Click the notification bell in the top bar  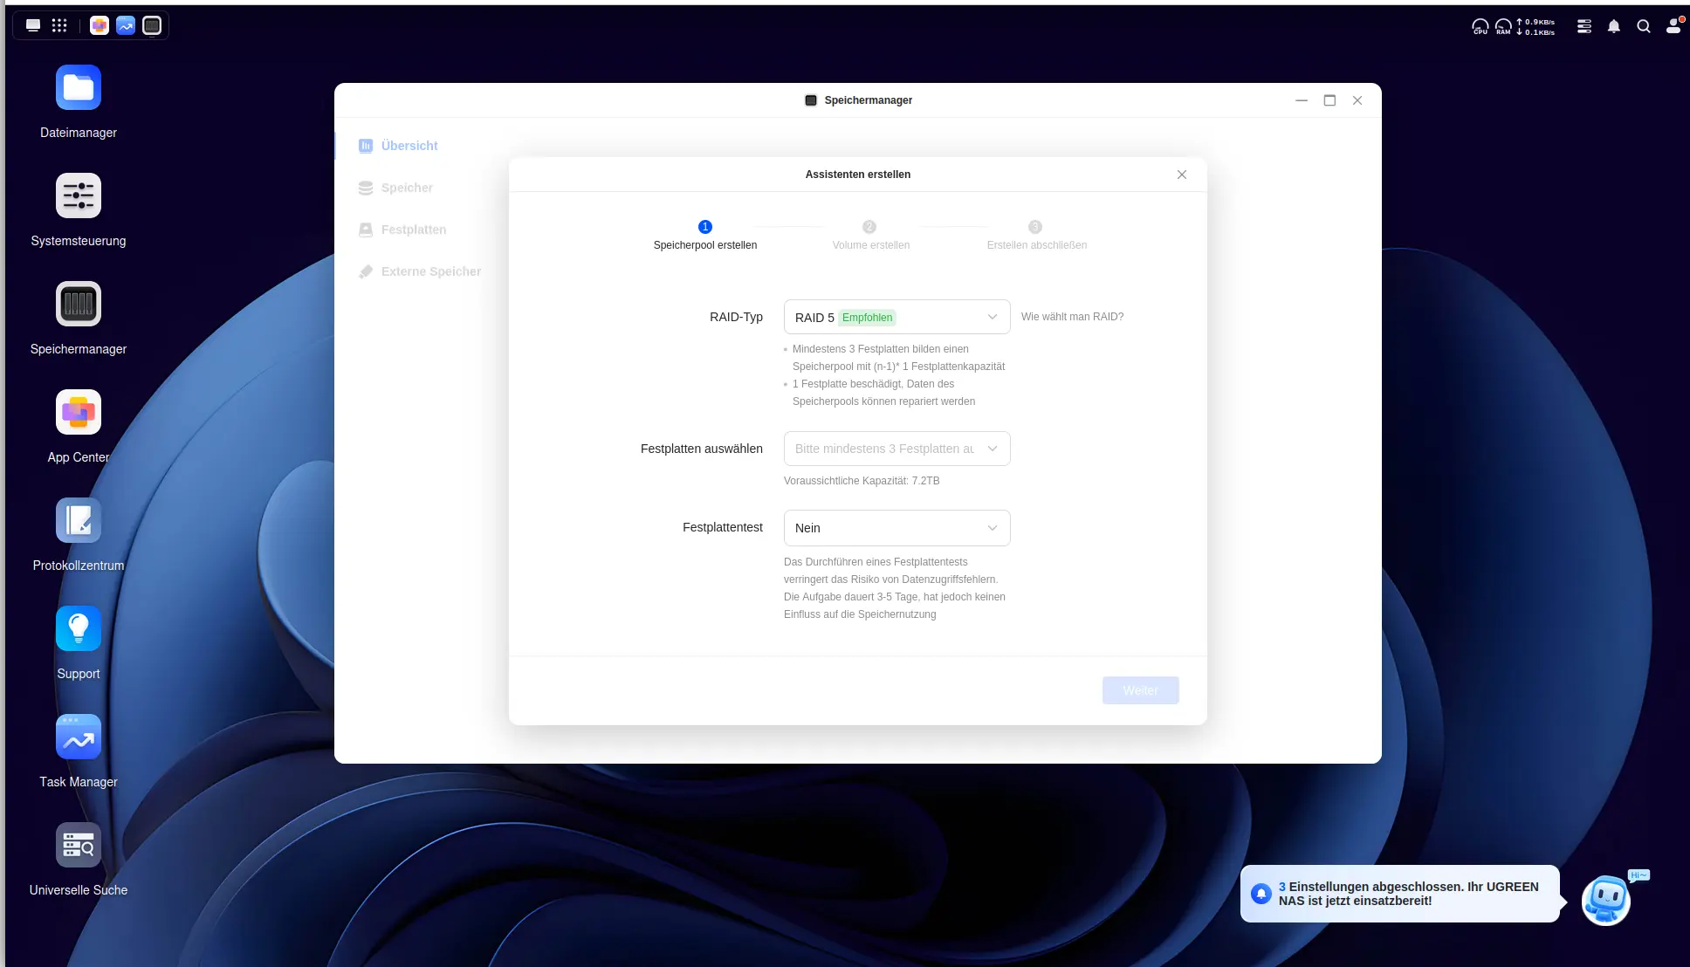click(1614, 26)
